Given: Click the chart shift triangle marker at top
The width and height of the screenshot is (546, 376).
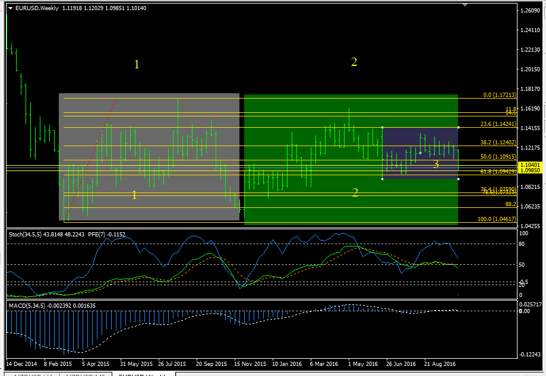Looking at the screenshot, I should coord(465,5).
